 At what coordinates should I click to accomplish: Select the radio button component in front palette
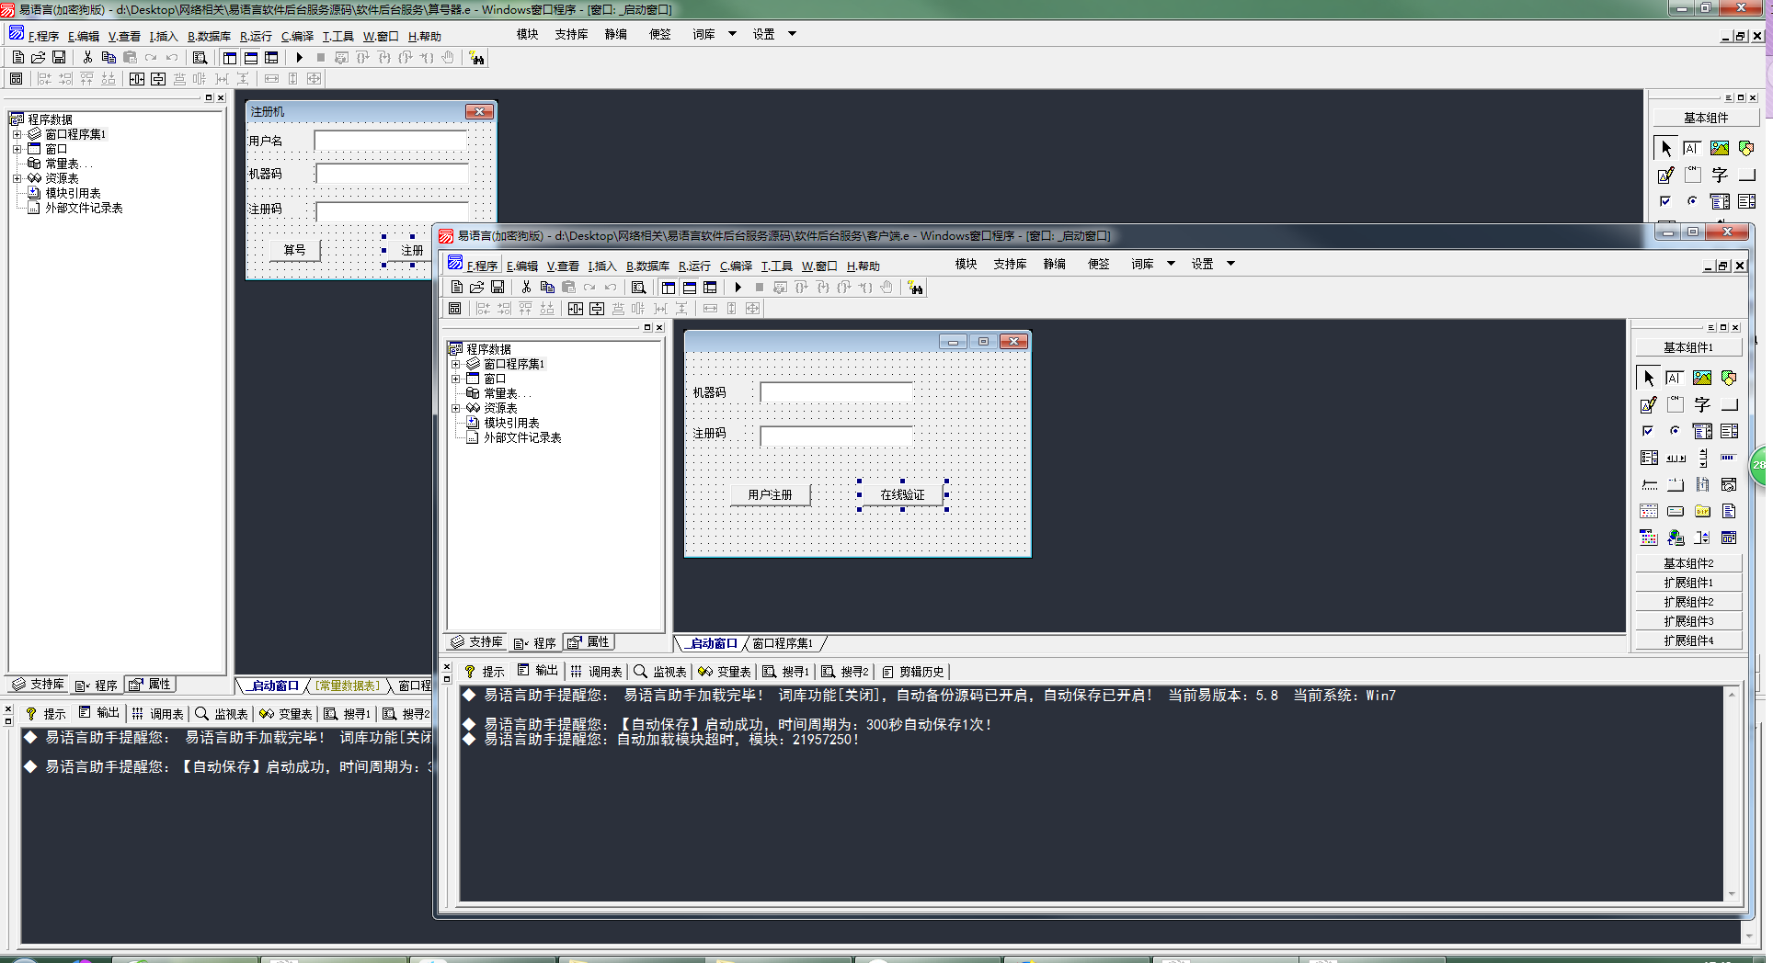point(1675,431)
